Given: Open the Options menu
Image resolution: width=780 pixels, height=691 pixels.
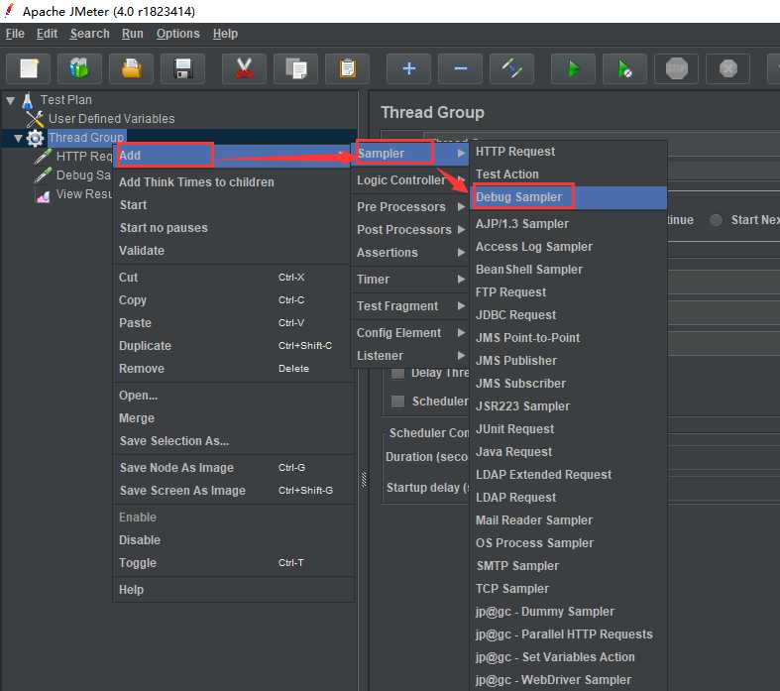Looking at the screenshot, I should [178, 34].
